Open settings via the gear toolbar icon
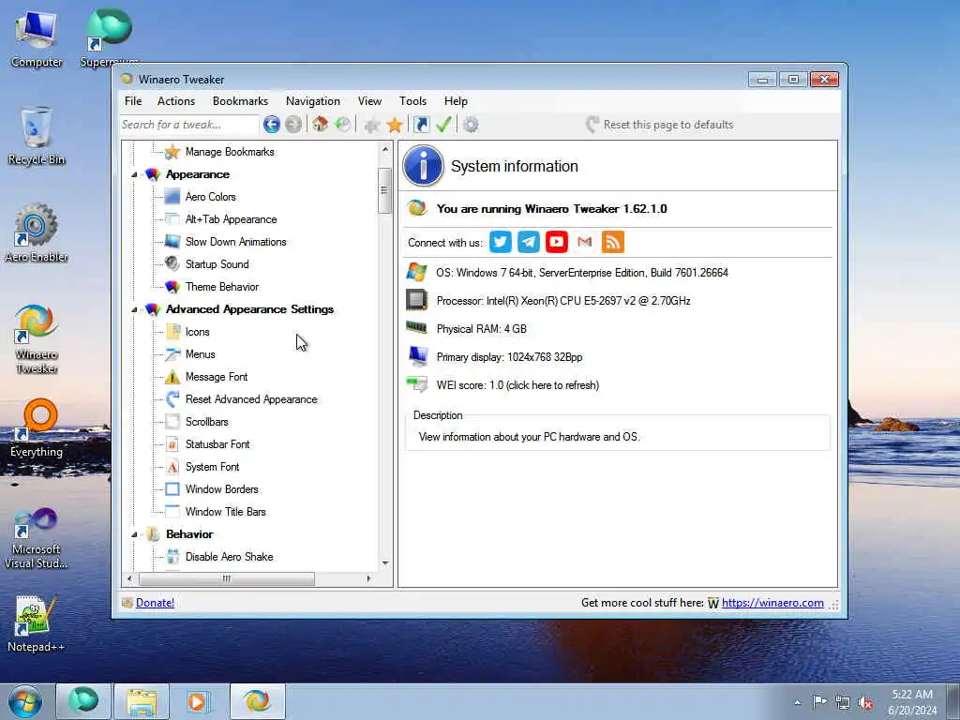 pyautogui.click(x=471, y=125)
